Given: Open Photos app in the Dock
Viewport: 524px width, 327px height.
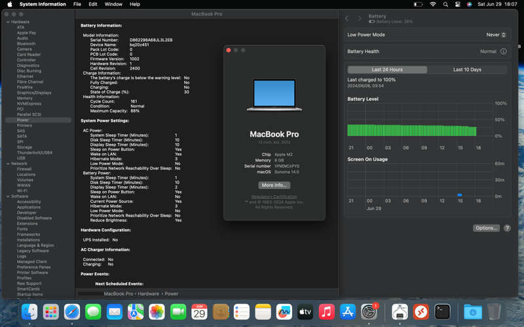Looking at the screenshot, I should (x=157, y=312).
